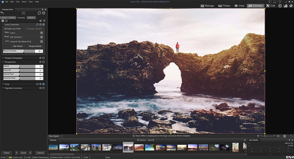Click the soft-proofing eye icon top right
This screenshot has width=294, height=159.
point(291,5)
